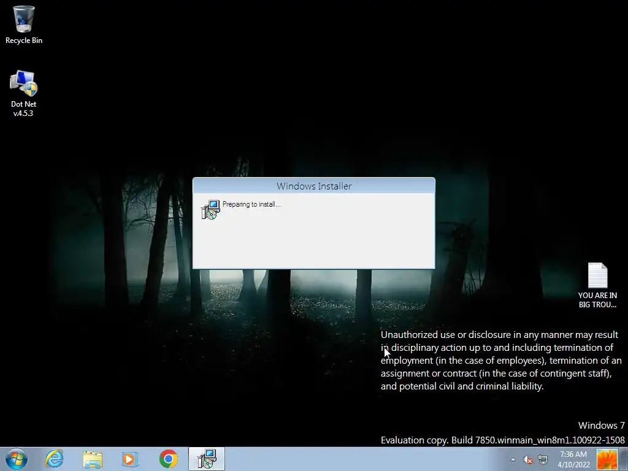628x471 pixels.
Task: Show hidden tray icons arrow
Action: (513, 459)
